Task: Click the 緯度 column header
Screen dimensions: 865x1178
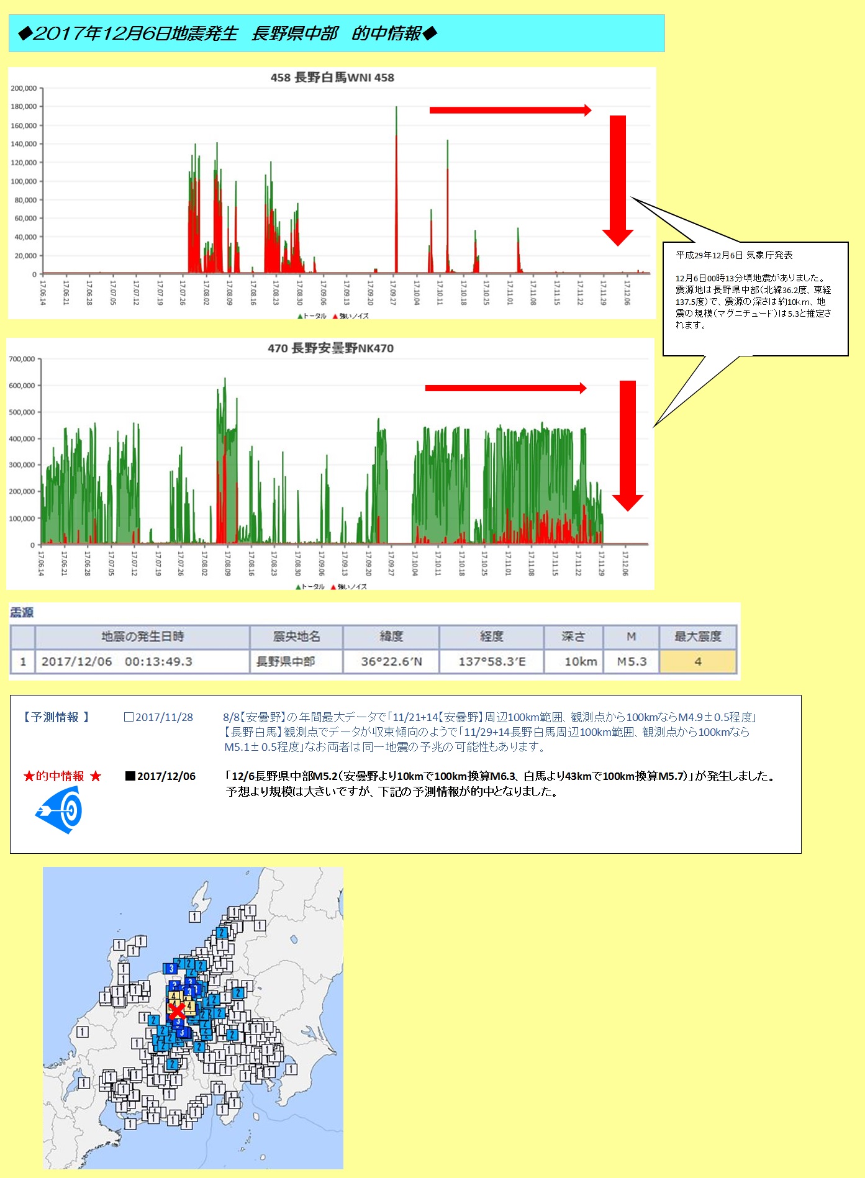Action: click(x=391, y=637)
